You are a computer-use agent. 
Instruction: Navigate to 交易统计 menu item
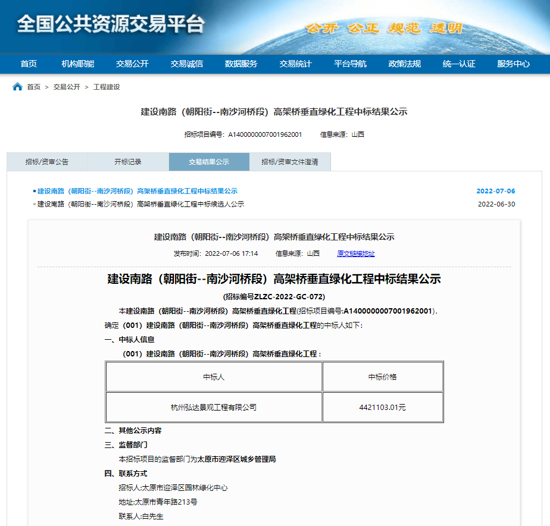(296, 64)
